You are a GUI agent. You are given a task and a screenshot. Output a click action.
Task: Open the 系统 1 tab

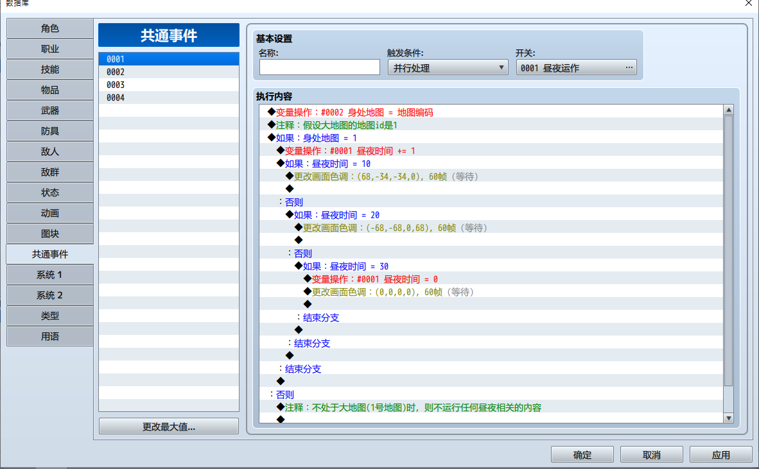50,275
